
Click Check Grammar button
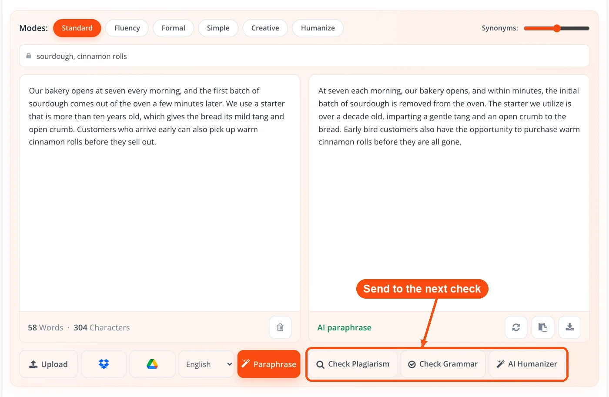pos(443,364)
